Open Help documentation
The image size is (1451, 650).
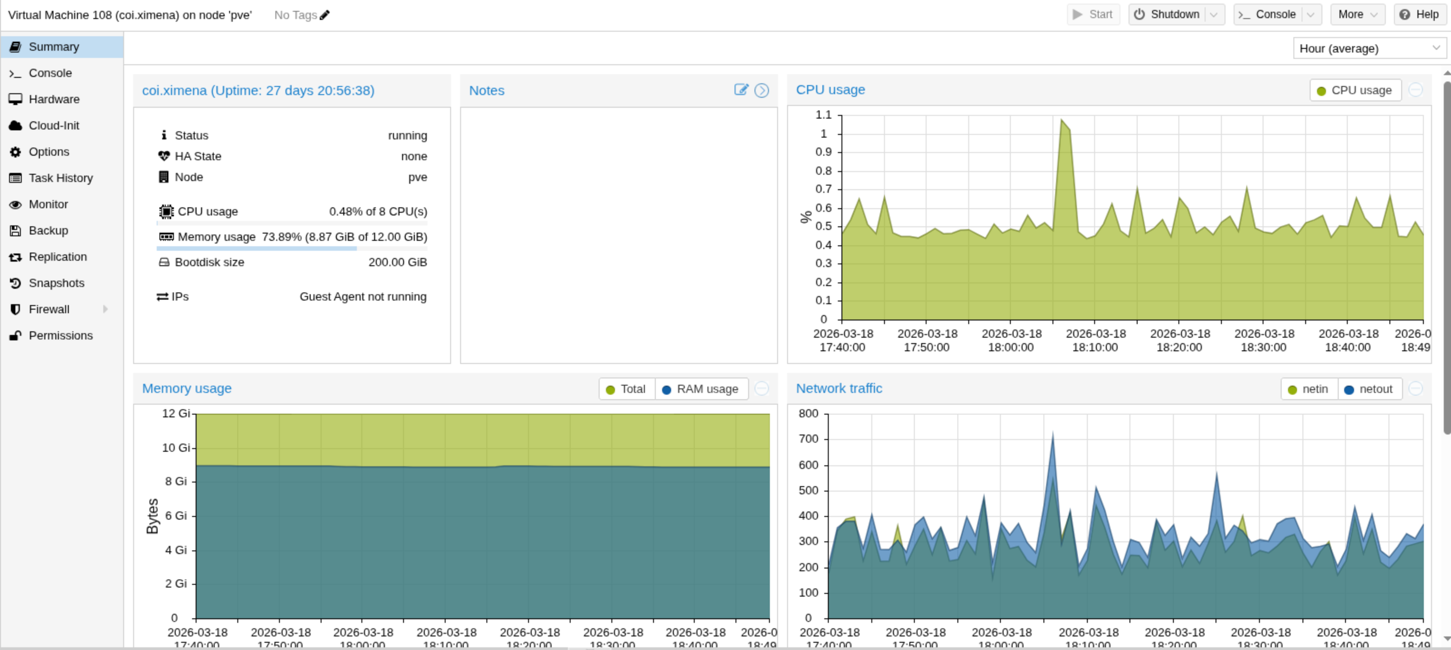[x=1419, y=14]
